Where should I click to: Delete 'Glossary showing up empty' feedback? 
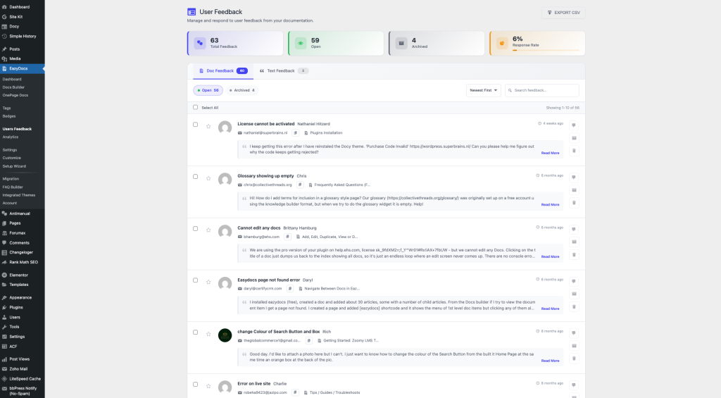tap(573, 203)
